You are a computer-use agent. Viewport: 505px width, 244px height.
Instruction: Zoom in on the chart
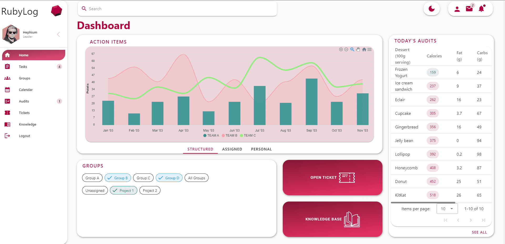(341, 49)
